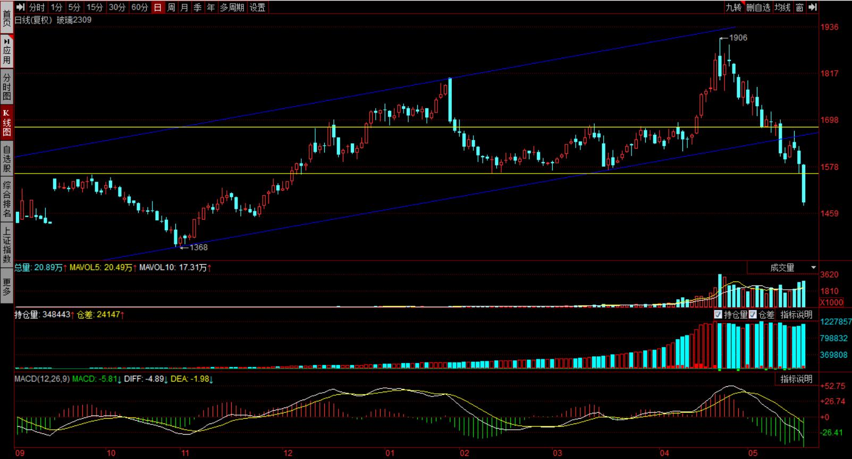Click the arrow icon right of 窗
852x459 pixels.
pyautogui.click(x=813, y=7)
